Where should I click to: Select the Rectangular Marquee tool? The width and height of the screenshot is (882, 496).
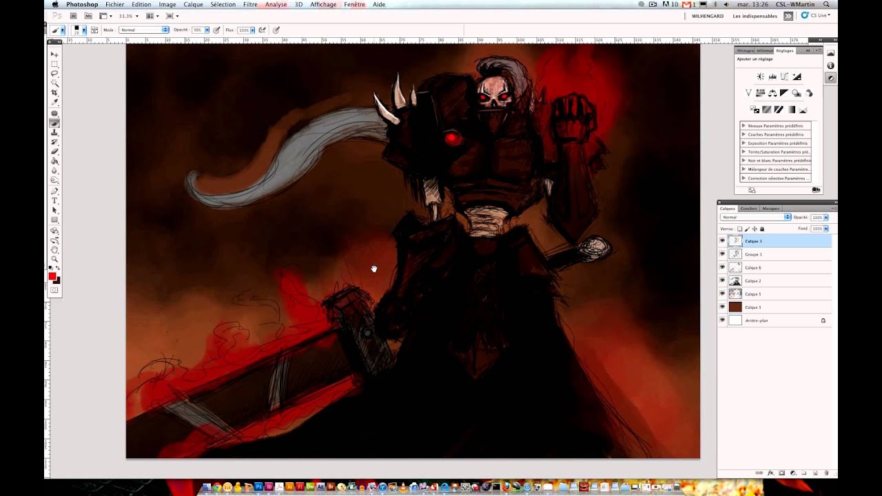[54, 64]
